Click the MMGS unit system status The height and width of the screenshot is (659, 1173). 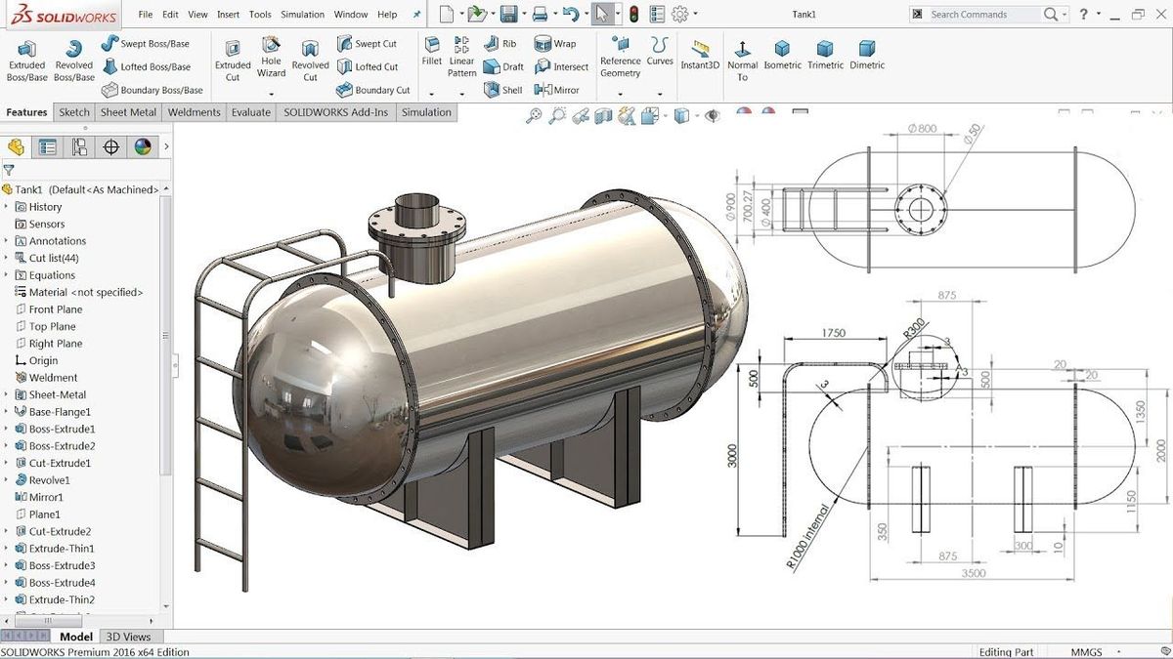(1086, 652)
